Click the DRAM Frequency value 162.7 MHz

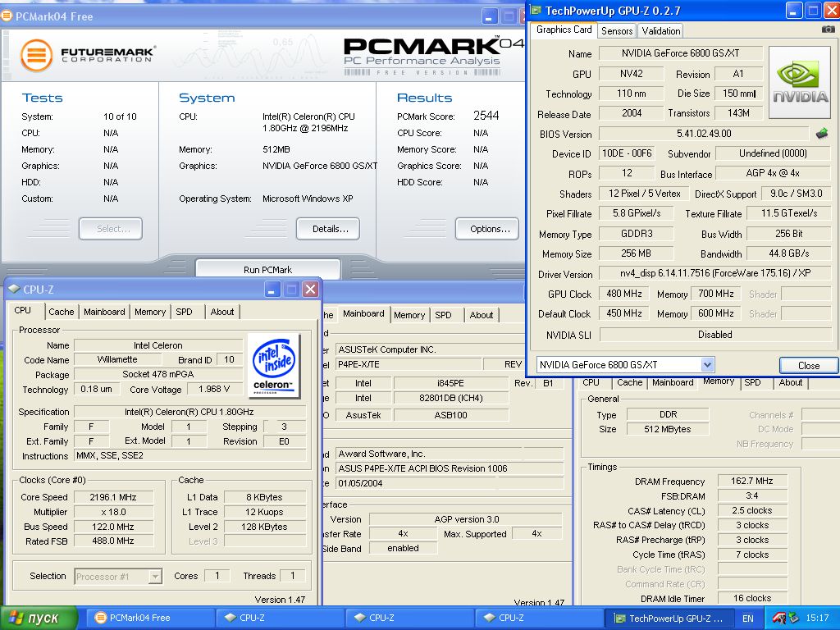pos(752,481)
